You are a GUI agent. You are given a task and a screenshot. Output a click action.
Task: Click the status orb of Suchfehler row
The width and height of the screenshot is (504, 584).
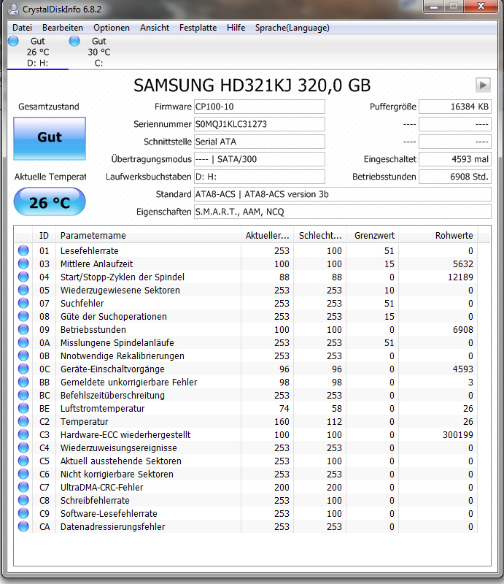click(x=23, y=303)
